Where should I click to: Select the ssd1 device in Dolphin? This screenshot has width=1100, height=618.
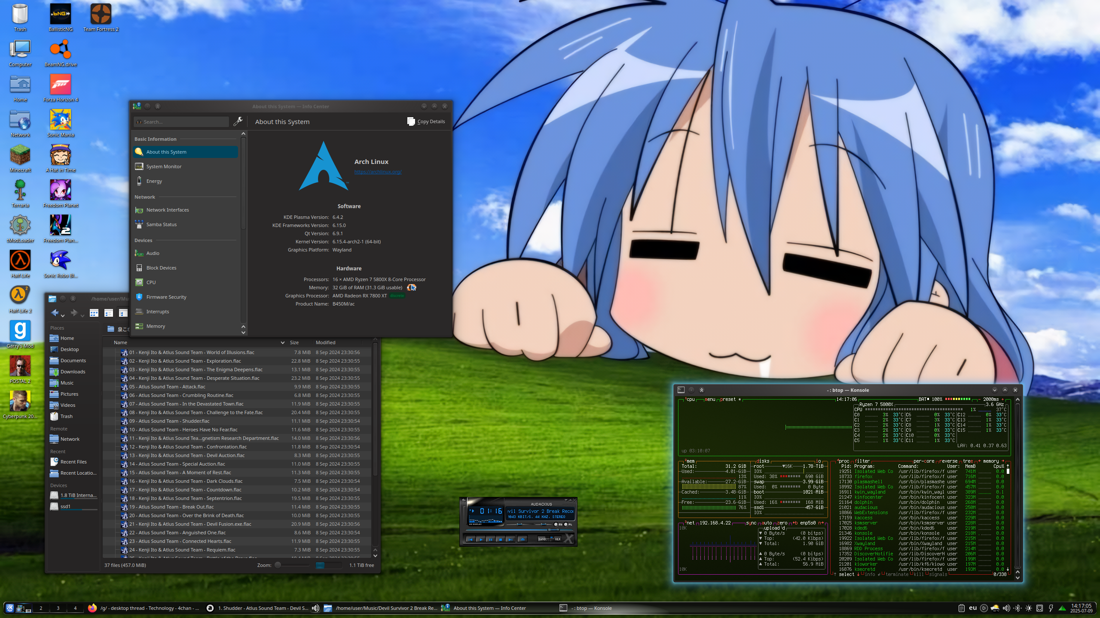tap(73, 506)
